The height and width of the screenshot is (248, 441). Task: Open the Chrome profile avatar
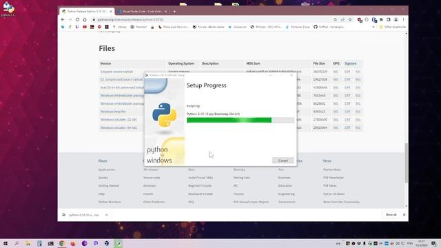click(396, 20)
